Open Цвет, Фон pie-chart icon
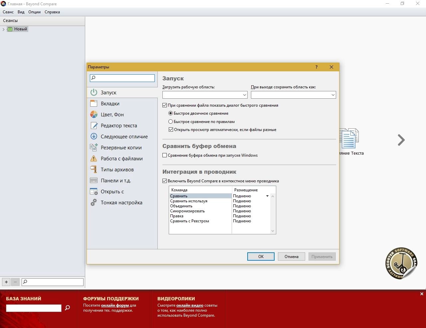The height and width of the screenshot is (328, 426). pyautogui.click(x=94, y=114)
